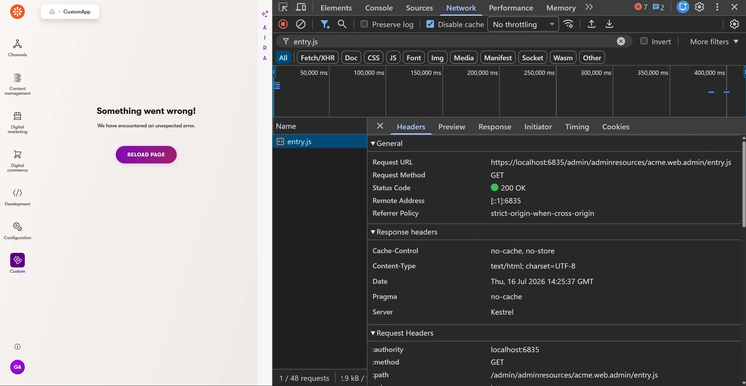
Task: Export HAR file download icon
Action: click(609, 24)
